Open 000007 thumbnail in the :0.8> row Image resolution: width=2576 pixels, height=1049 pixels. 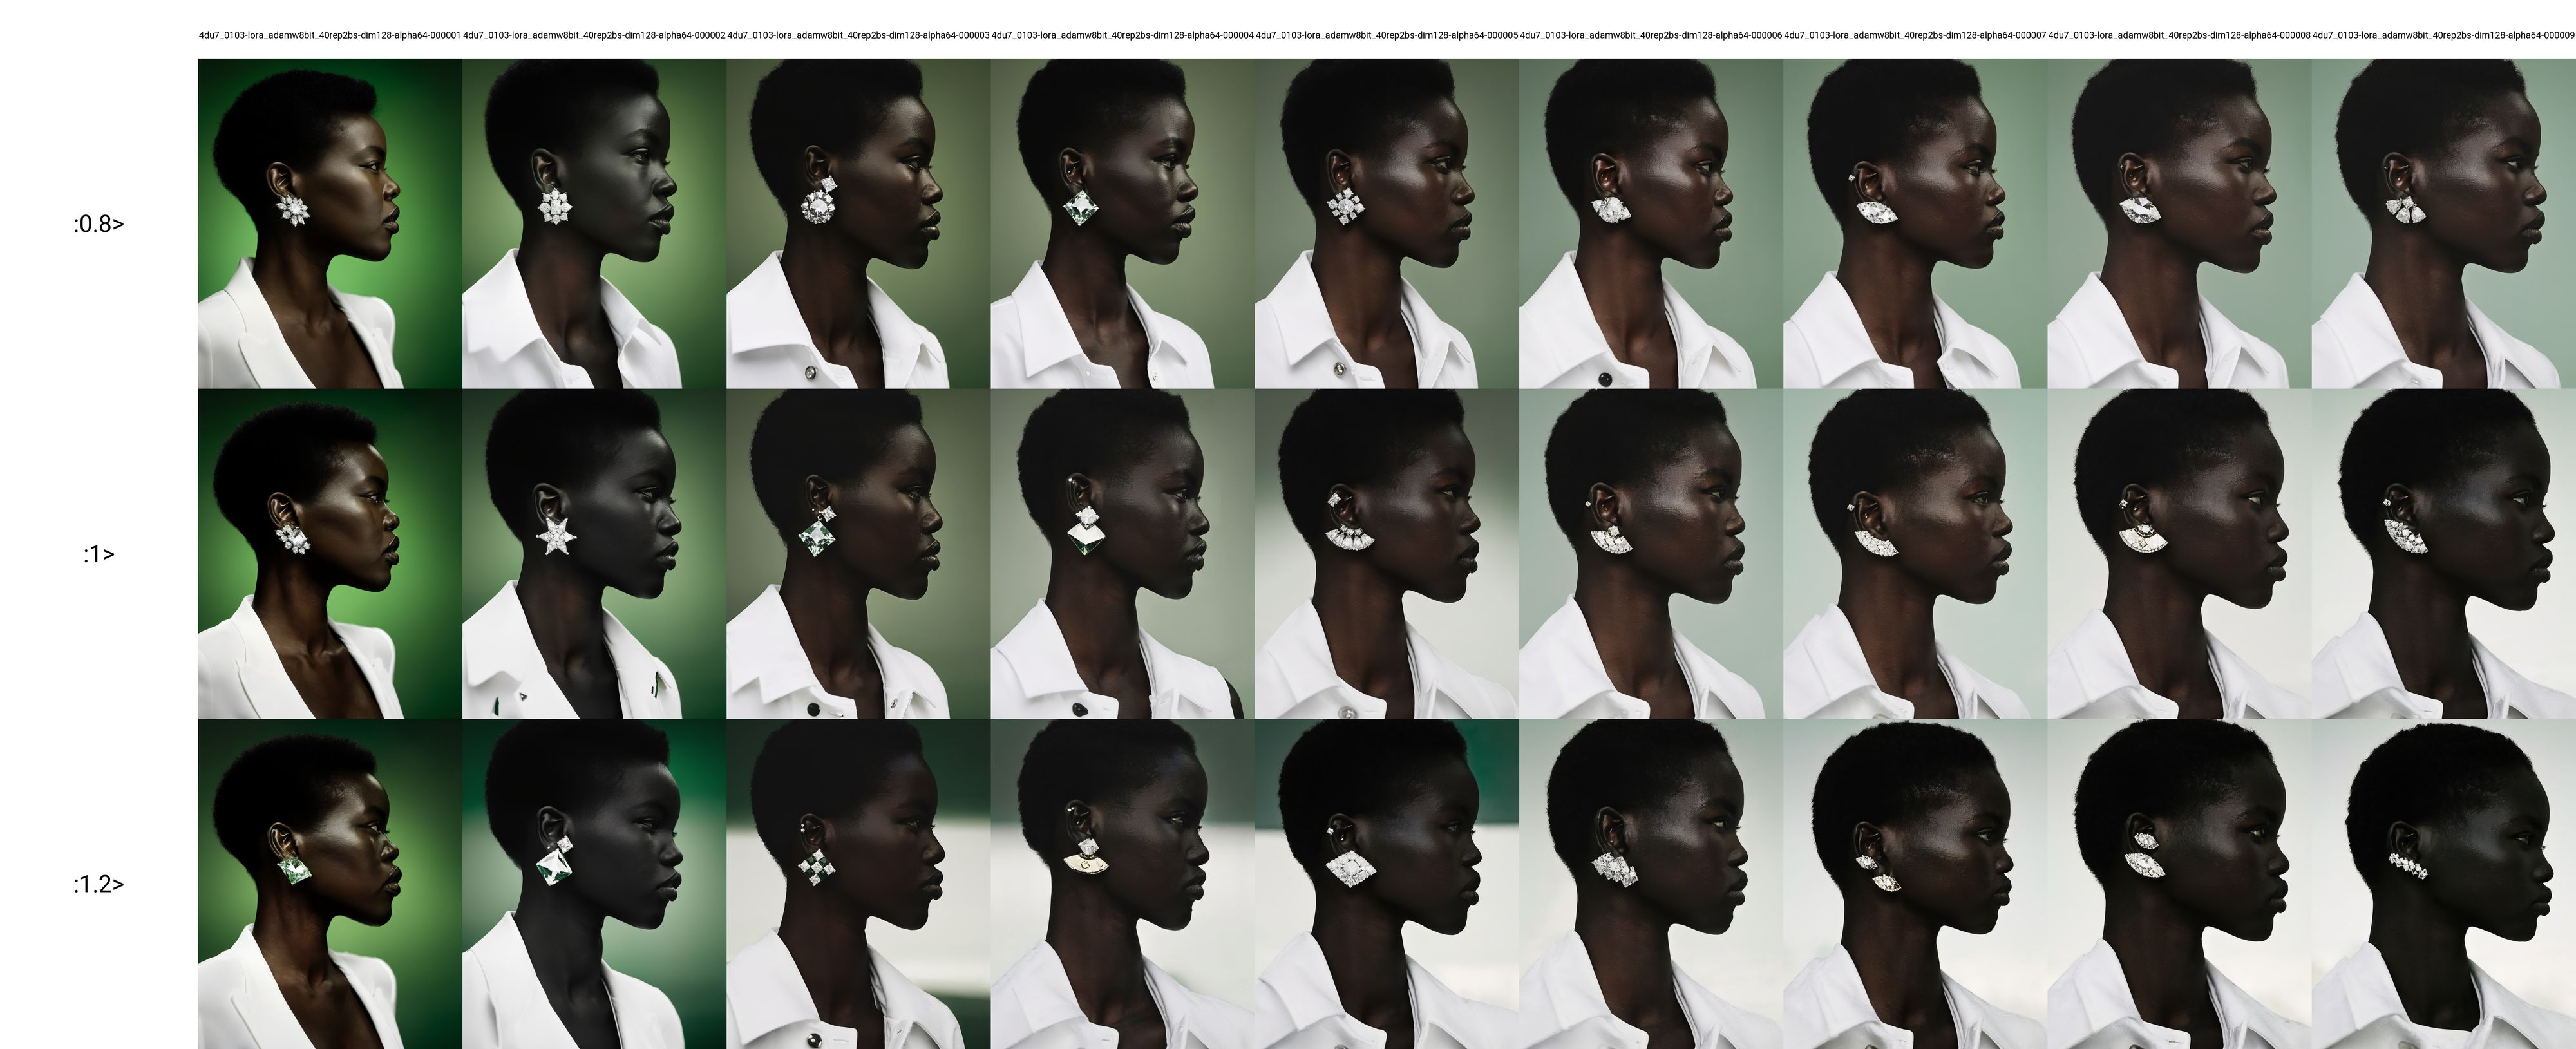[1914, 223]
